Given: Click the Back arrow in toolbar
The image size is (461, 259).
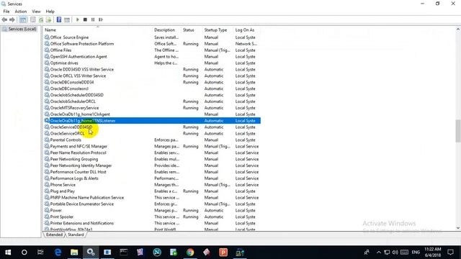Looking at the screenshot, I should 4,19.
